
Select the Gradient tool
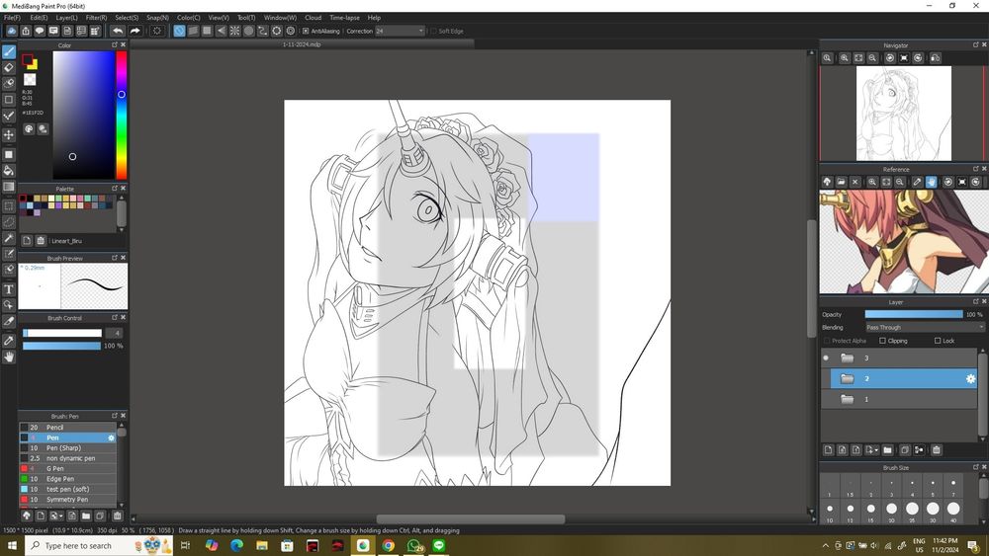click(x=9, y=187)
